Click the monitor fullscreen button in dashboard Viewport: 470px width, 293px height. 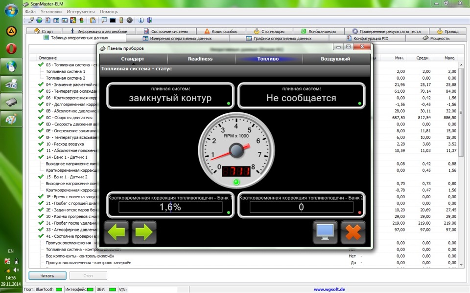click(325, 232)
